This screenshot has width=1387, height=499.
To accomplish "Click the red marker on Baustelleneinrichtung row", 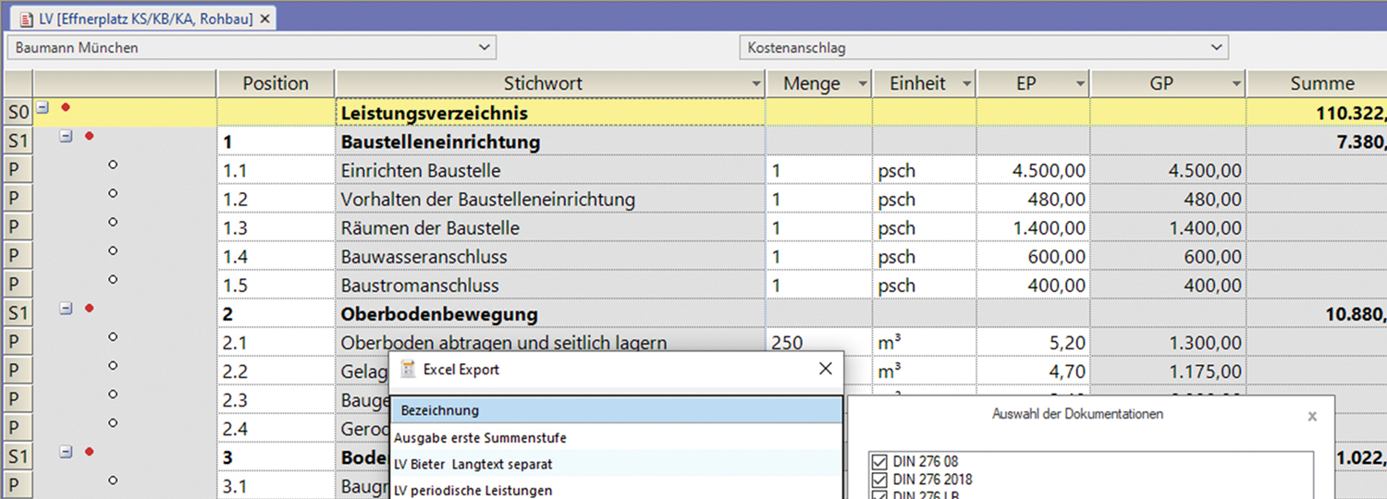I will (x=89, y=137).
